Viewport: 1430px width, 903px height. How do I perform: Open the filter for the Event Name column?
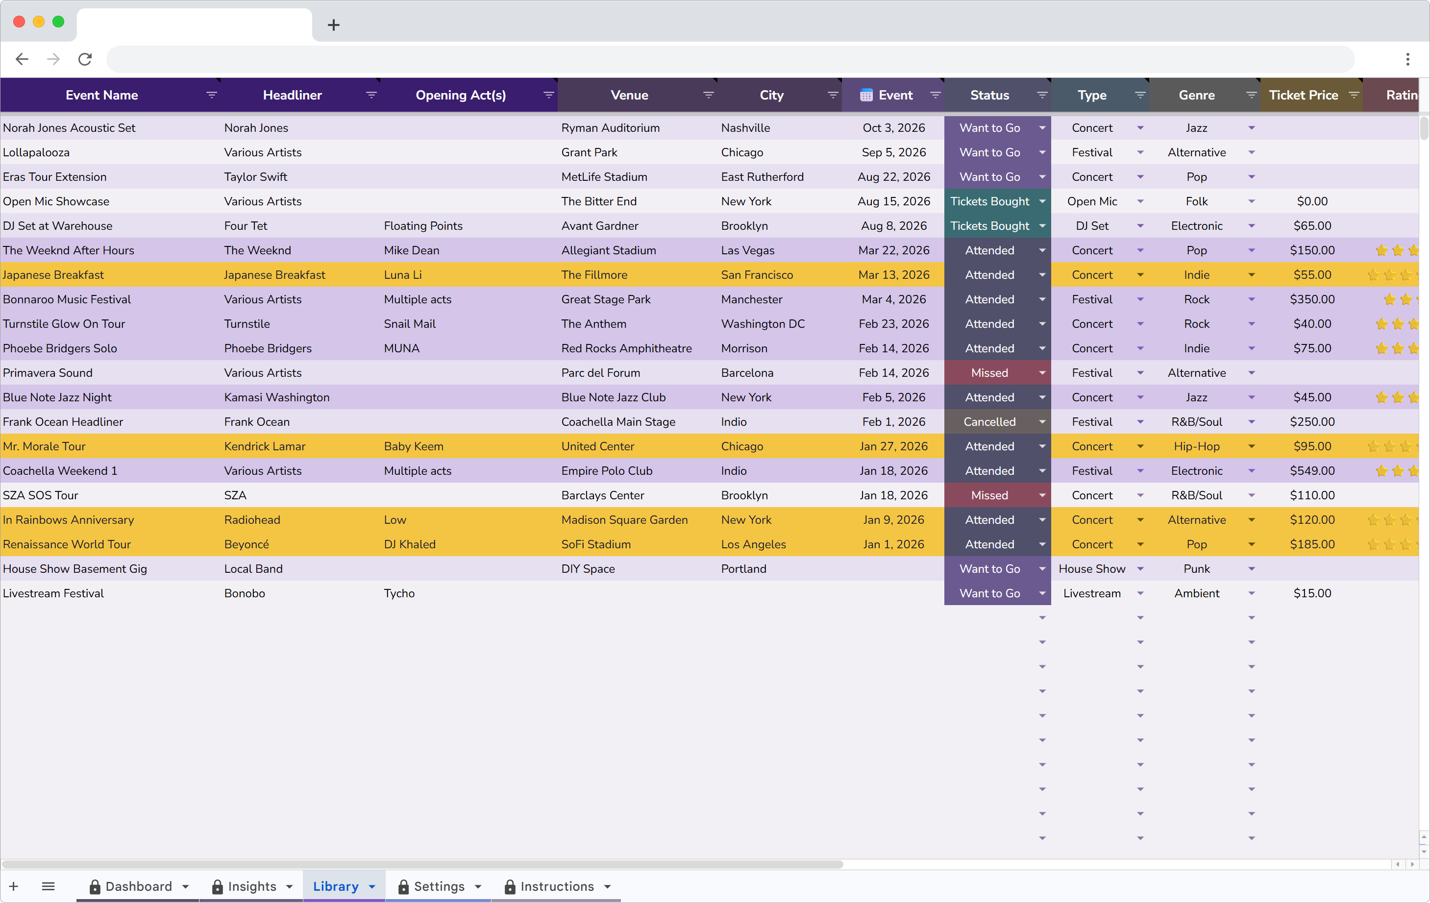[212, 95]
